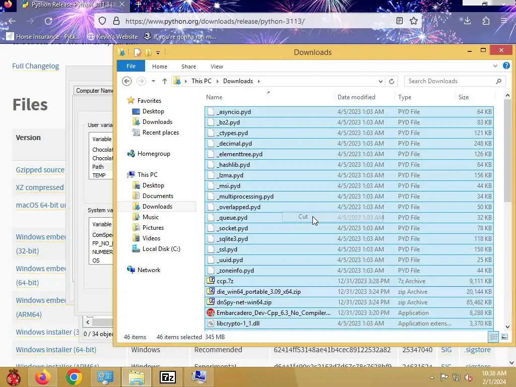The image size is (516, 387).
Task: Click Control Panel icon in taskbar
Action: [x=105, y=377]
